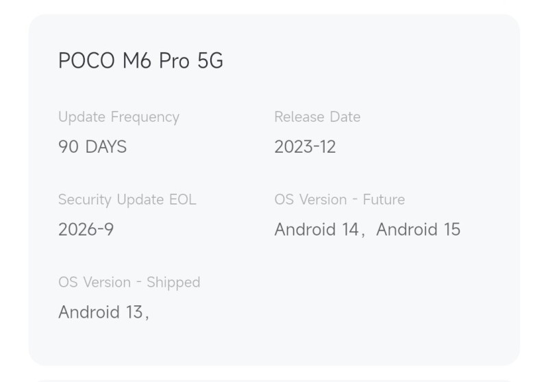The height and width of the screenshot is (382, 548).
Task: Click the word Future in the label
Action: 384,200
